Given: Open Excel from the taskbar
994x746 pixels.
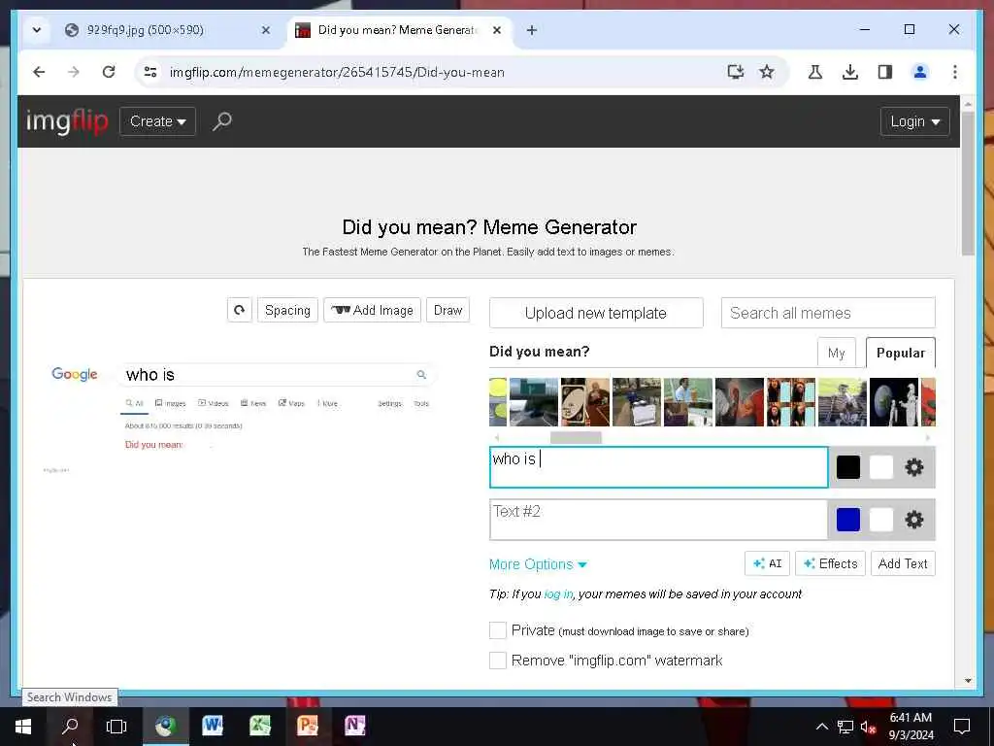Looking at the screenshot, I should pos(260,726).
